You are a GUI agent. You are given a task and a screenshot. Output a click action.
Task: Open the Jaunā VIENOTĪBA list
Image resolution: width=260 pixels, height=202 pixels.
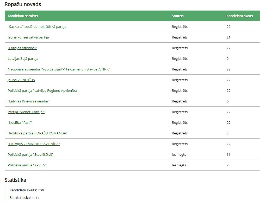pyautogui.click(x=21, y=80)
